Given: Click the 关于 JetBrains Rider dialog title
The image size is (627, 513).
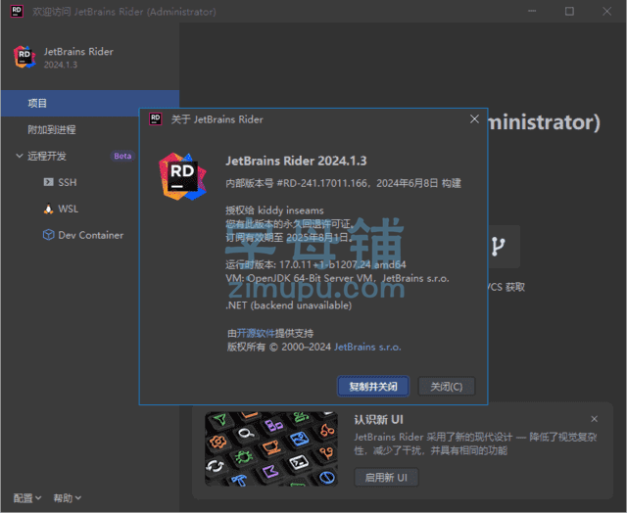Looking at the screenshot, I should 217,119.
